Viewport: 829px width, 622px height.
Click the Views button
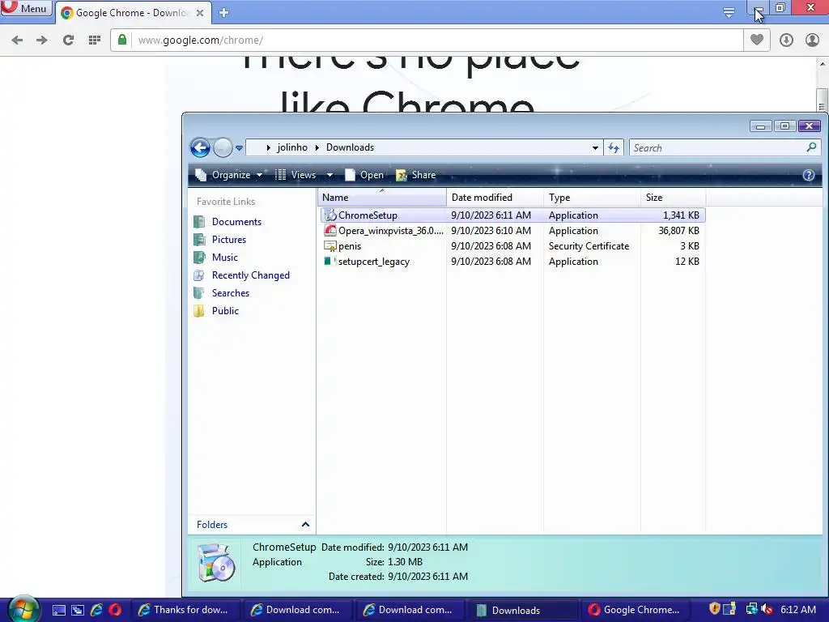click(295, 175)
